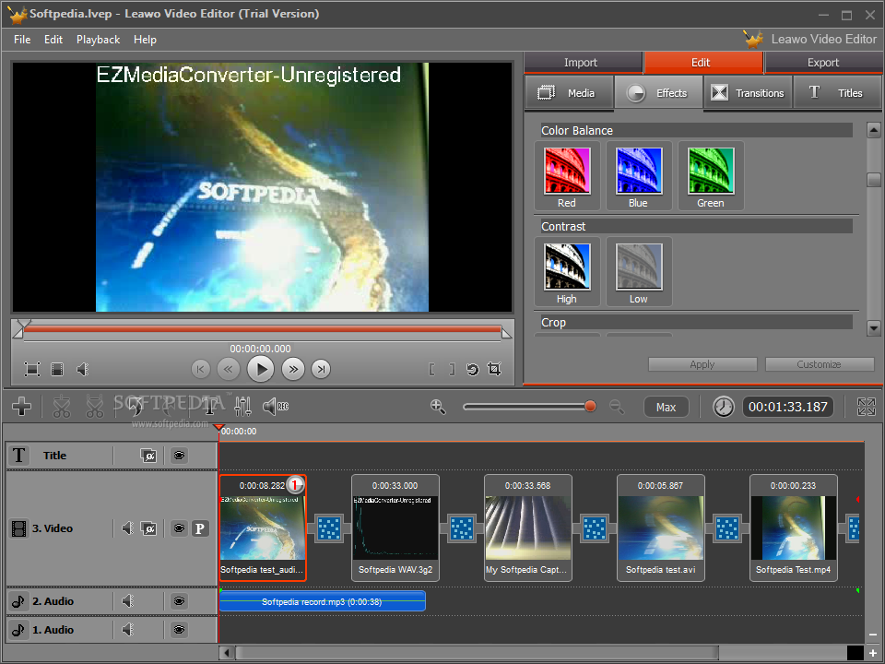Image resolution: width=885 pixels, height=664 pixels.
Task: Step forward with the fast-forward button
Action: (x=293, y=369)
